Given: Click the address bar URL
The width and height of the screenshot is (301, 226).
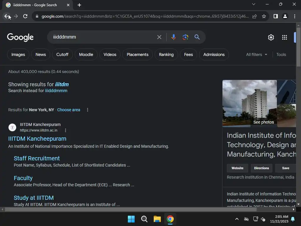Looking at the screenshot, I should [x=145, y=16].
